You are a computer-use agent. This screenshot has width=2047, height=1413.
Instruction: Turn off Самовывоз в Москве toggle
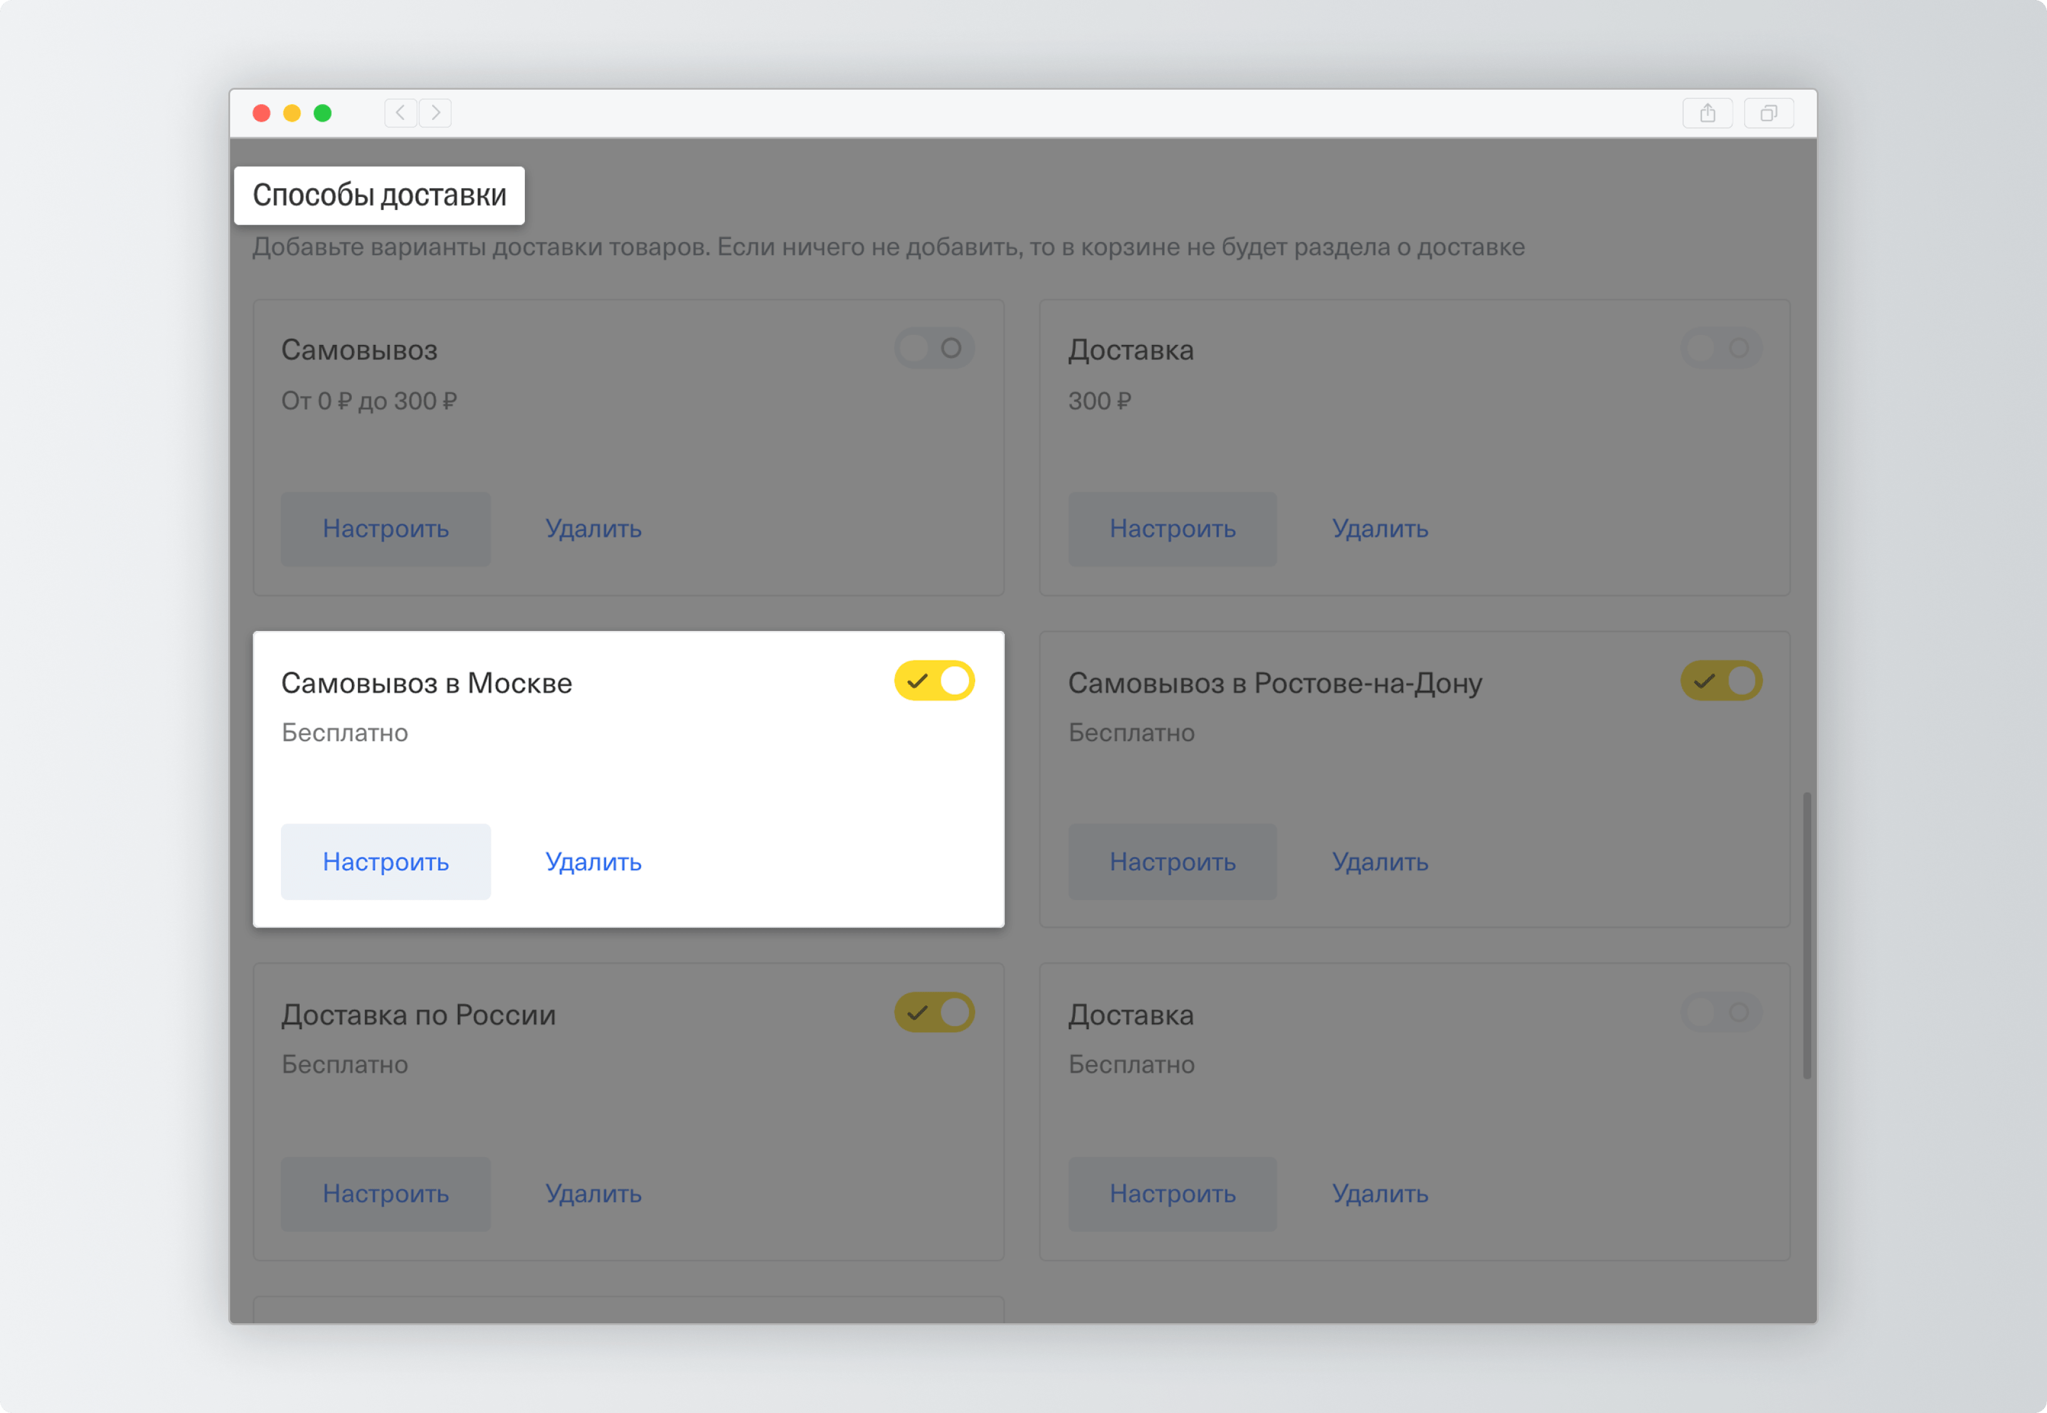pyautogui.click(x=934, y=681)
